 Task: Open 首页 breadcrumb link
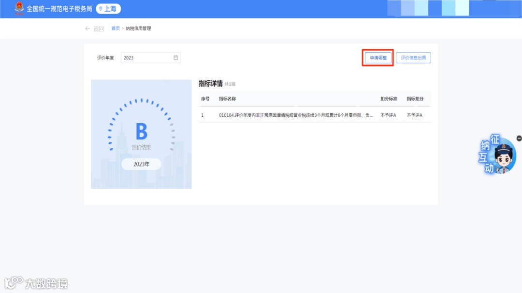click(116, 28)
